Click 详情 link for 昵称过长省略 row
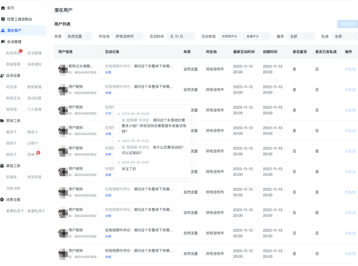 tap(108, 72)
